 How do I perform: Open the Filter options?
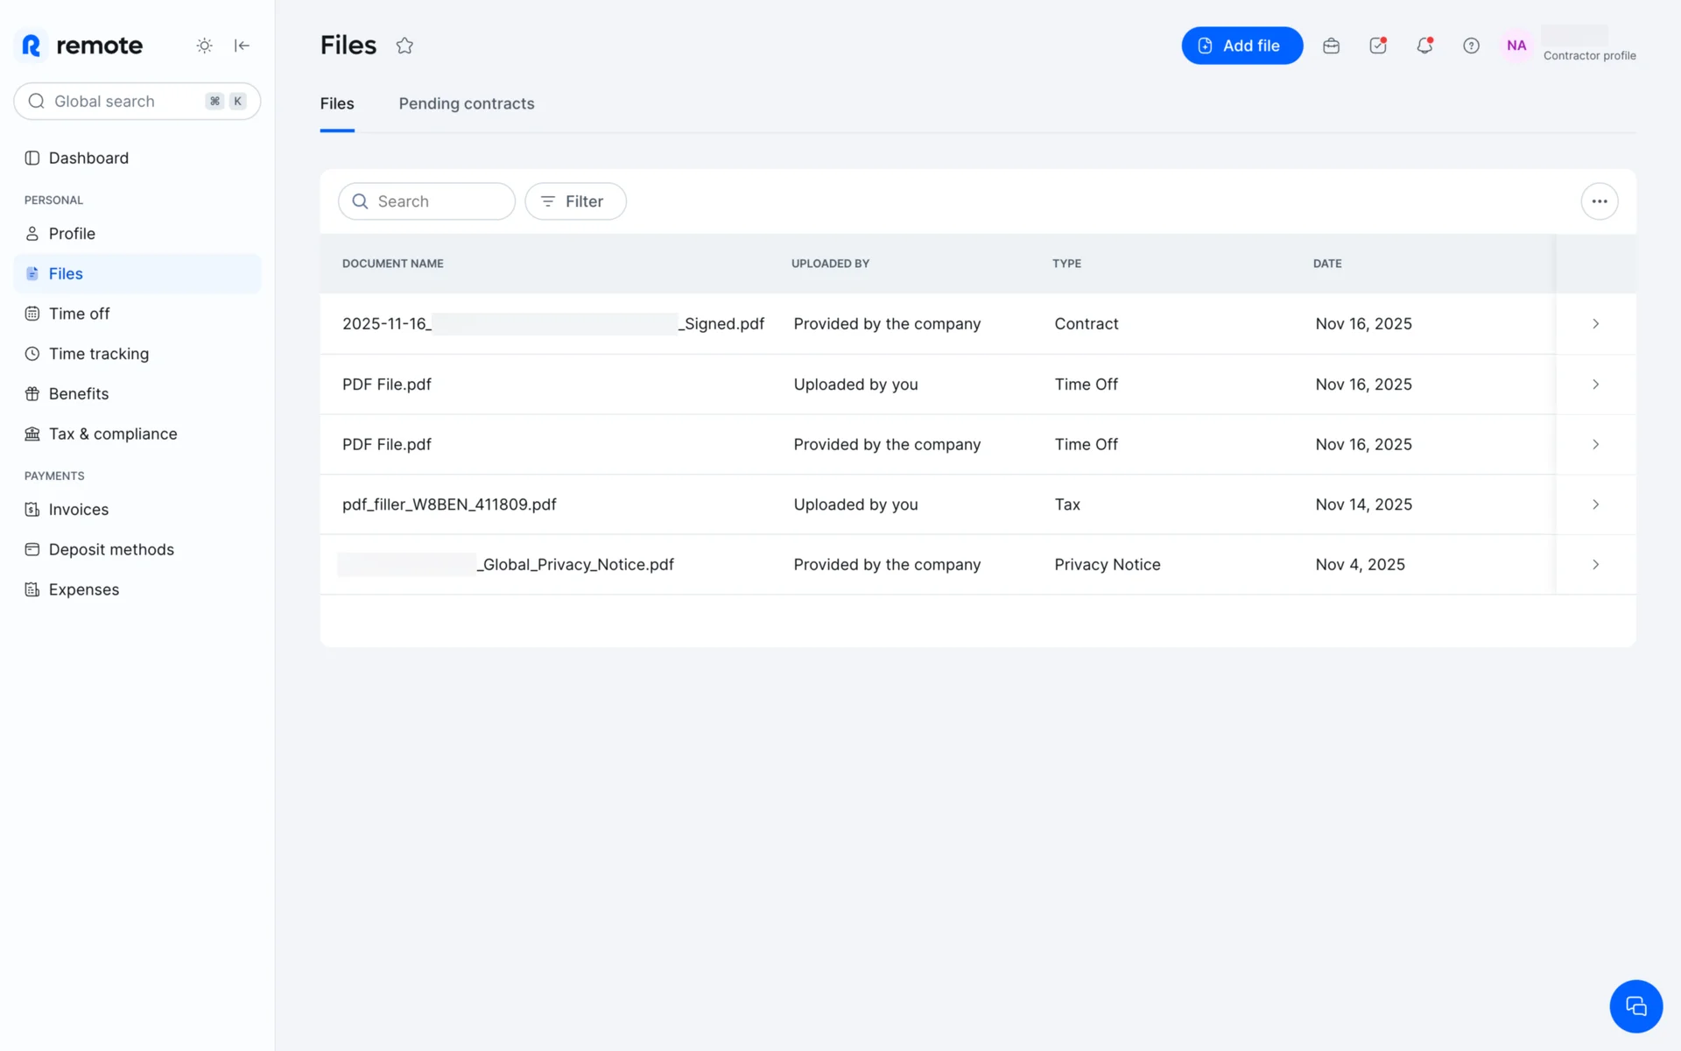click(x=575, y=201)
